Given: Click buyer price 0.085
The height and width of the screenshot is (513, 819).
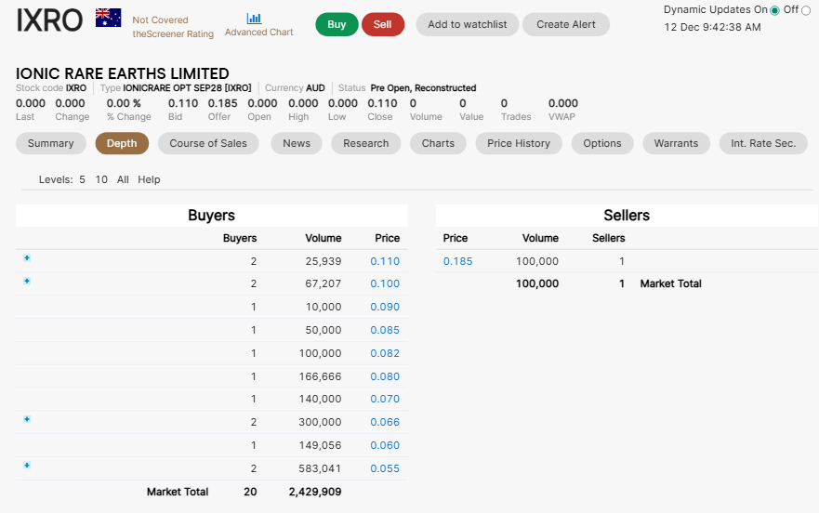Looking at the screenshot, I should pyautogui.click(x=385, y=330).
